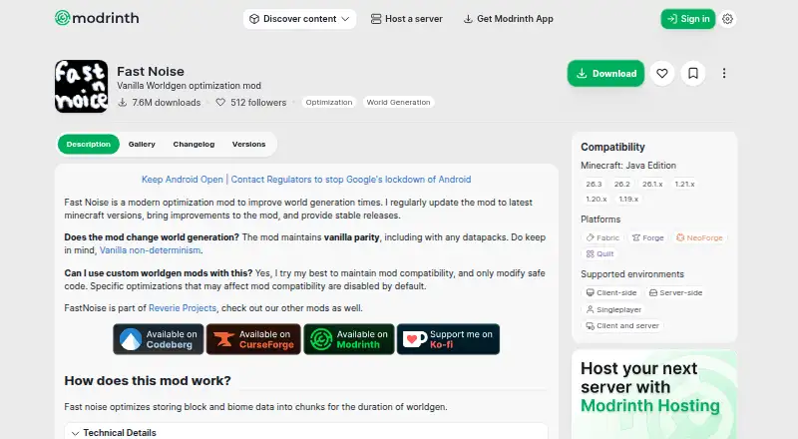Click the How does this mod work heading
This screenshot has height=439, width=798.
coord(148,380)
